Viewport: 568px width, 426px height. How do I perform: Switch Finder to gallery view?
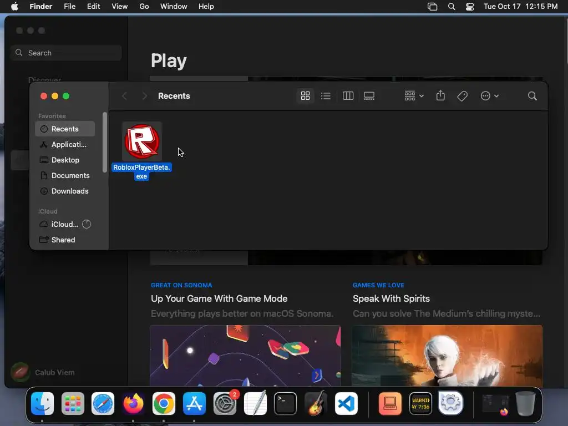369,95
